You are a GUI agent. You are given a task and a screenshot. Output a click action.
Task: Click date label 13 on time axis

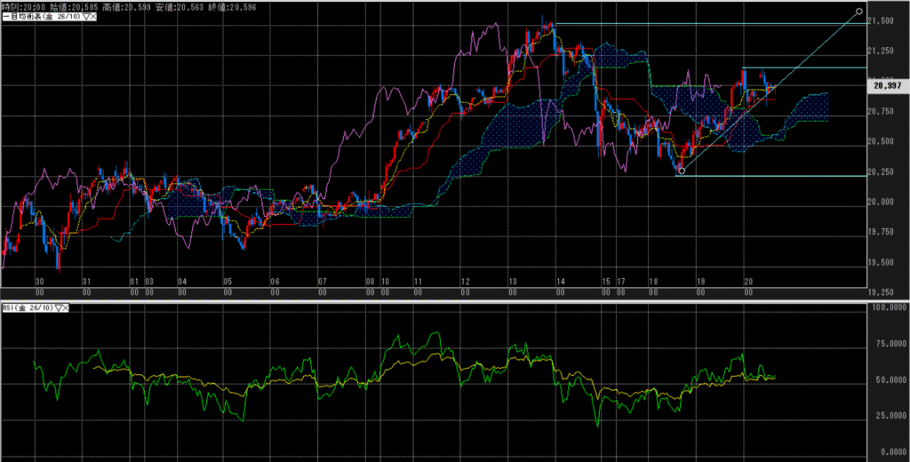tap(513, 282)
